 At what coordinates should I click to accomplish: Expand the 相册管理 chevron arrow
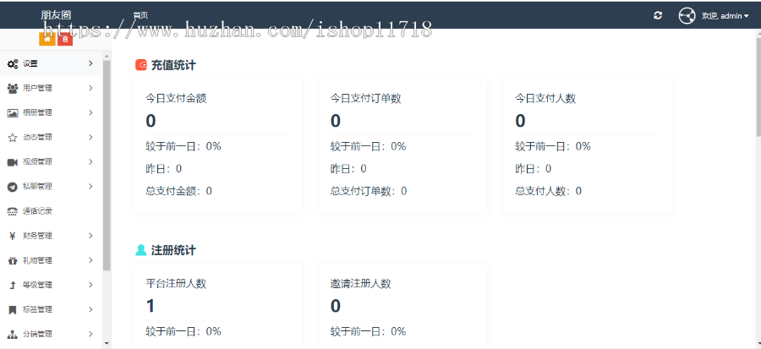point(90,113)
